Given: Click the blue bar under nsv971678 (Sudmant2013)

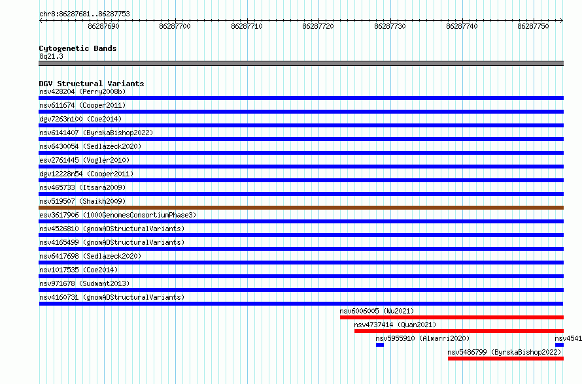Looking at the screenshot, I should [x=301, y=290].
